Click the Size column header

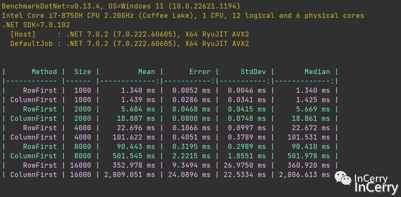point(83,72)
